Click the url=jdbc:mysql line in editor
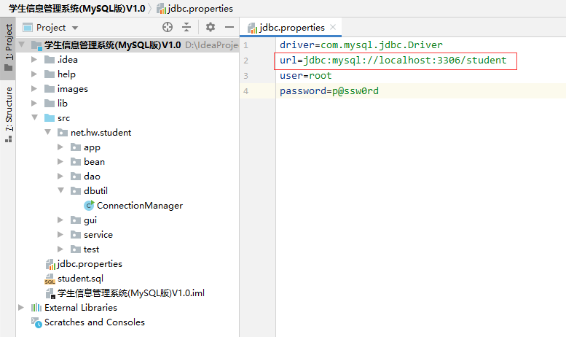This screenshot has width=566, height=337. (x=393, y=61)
